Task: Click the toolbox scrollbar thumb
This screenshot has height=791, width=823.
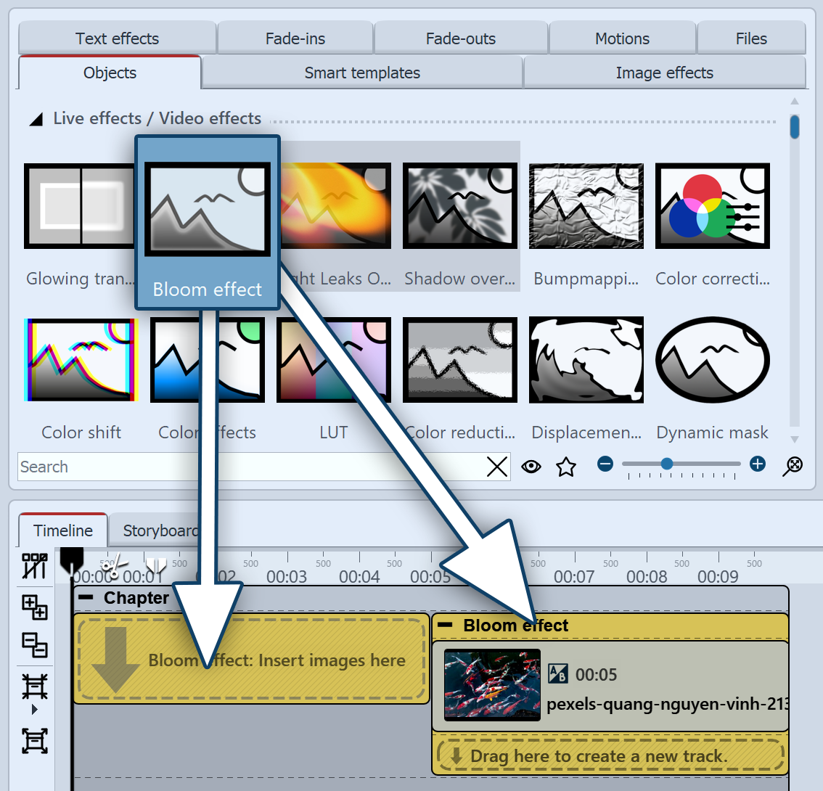Action: coord(795,127)
